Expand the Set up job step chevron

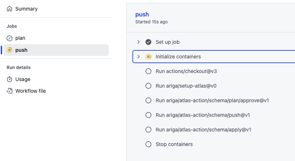pos(139,42)
